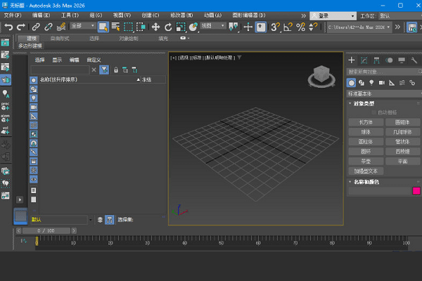The image size is (422, 281).
Task: Click the pink object color swatch
Action: pyautogui.click(x=416, y=190)
